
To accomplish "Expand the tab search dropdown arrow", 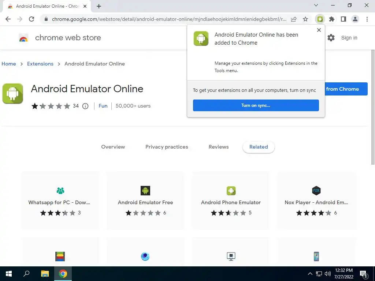I will click(316, 5).
